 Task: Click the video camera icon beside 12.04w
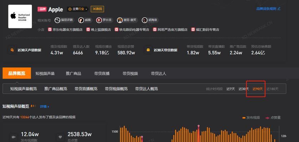tap(13, 137)
